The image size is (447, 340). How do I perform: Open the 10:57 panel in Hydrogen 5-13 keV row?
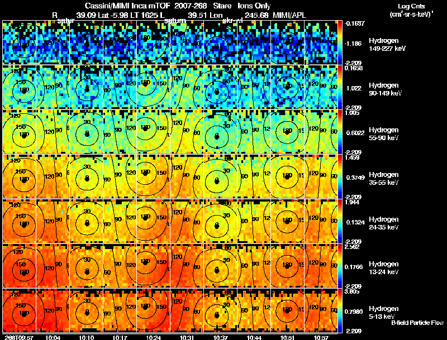(321, 310)
